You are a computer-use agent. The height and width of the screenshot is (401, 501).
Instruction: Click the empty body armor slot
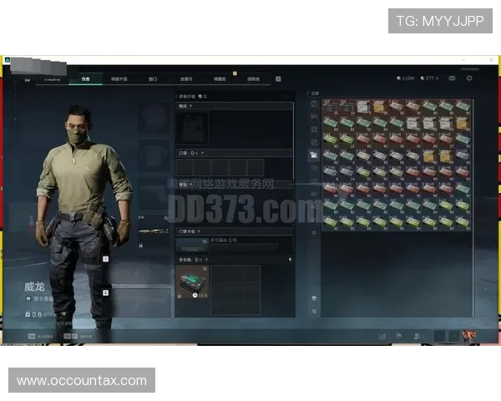point(154,157)
